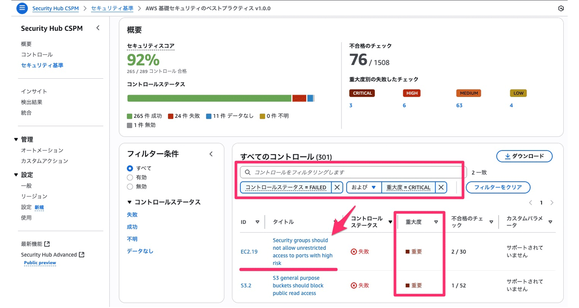This screenshot has height=308, width=579.
Task: Click the download icon on the ダウンロード button
Action: (x=508, y=156)
